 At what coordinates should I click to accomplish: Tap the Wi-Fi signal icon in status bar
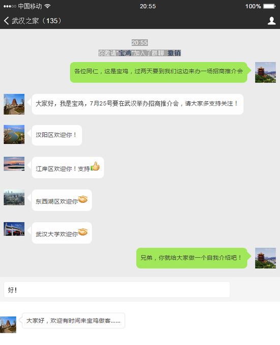[x=47, y=6]
